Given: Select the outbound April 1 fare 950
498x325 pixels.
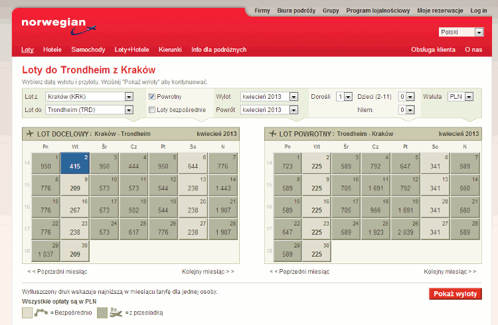Looking at the screenshot, I should 45,163.
